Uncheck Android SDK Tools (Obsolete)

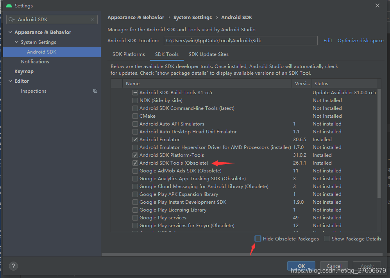tap(135, 163)
